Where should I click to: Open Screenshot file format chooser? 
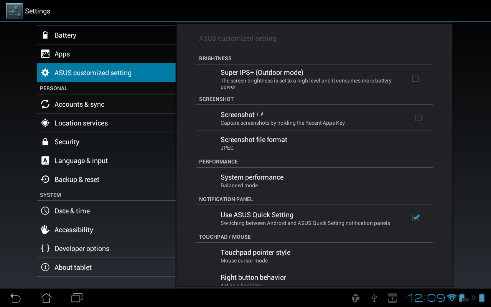pyautogui.click(x=314, y=143)
